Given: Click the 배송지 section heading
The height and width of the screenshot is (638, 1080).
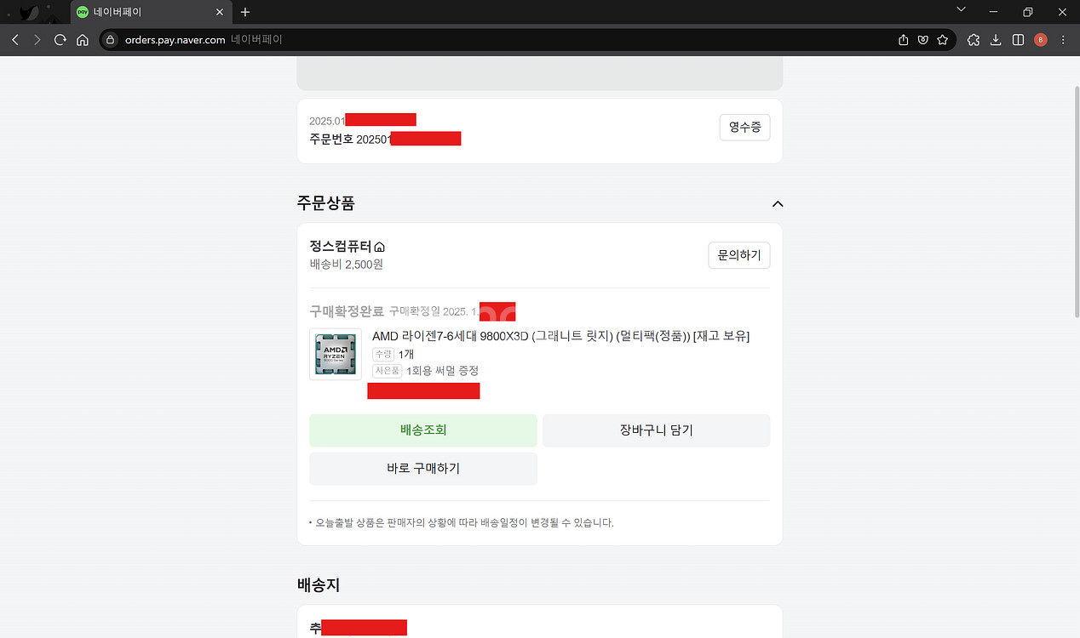Looking at the screenshot, I should tap(319, 585).
